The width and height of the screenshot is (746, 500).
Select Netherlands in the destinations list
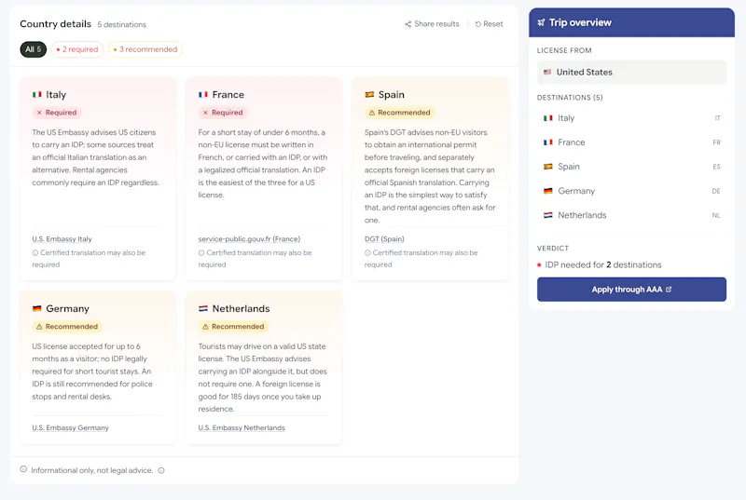pos(632,215)
